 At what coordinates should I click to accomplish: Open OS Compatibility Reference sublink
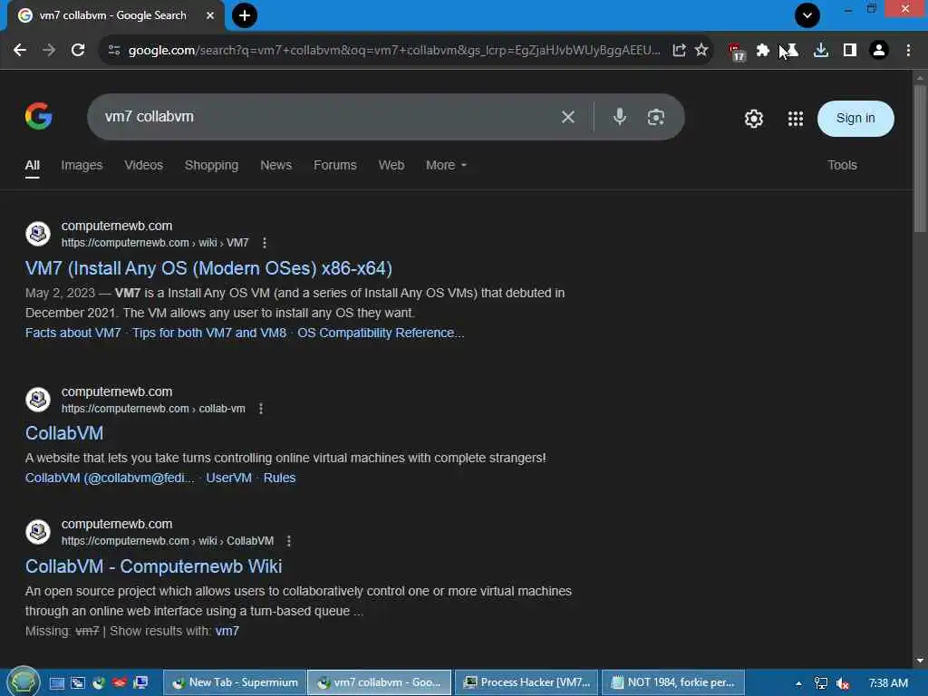381,333
